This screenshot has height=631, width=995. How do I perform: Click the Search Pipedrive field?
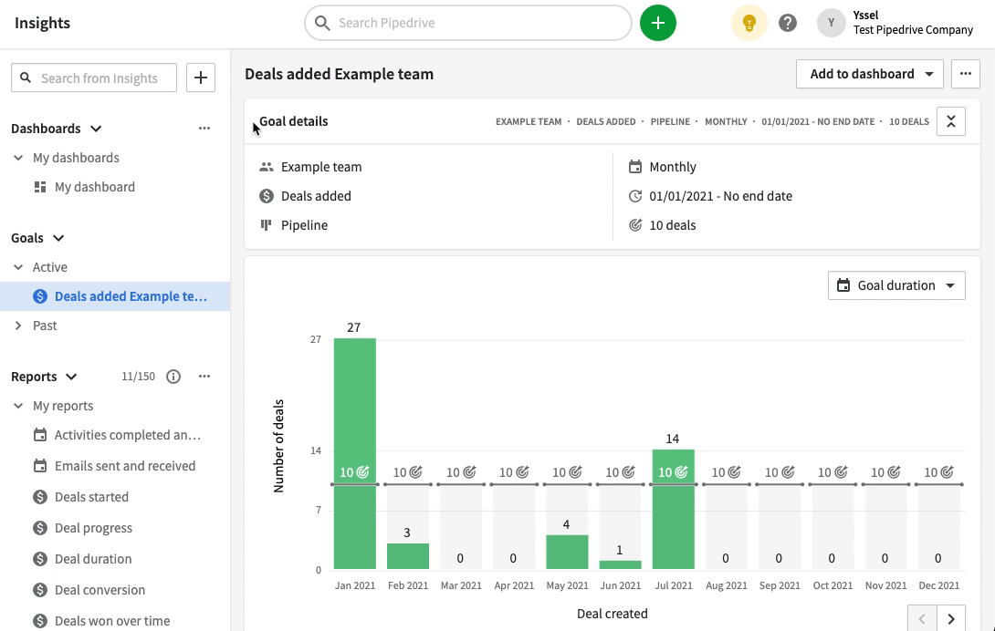coord(468,23)
